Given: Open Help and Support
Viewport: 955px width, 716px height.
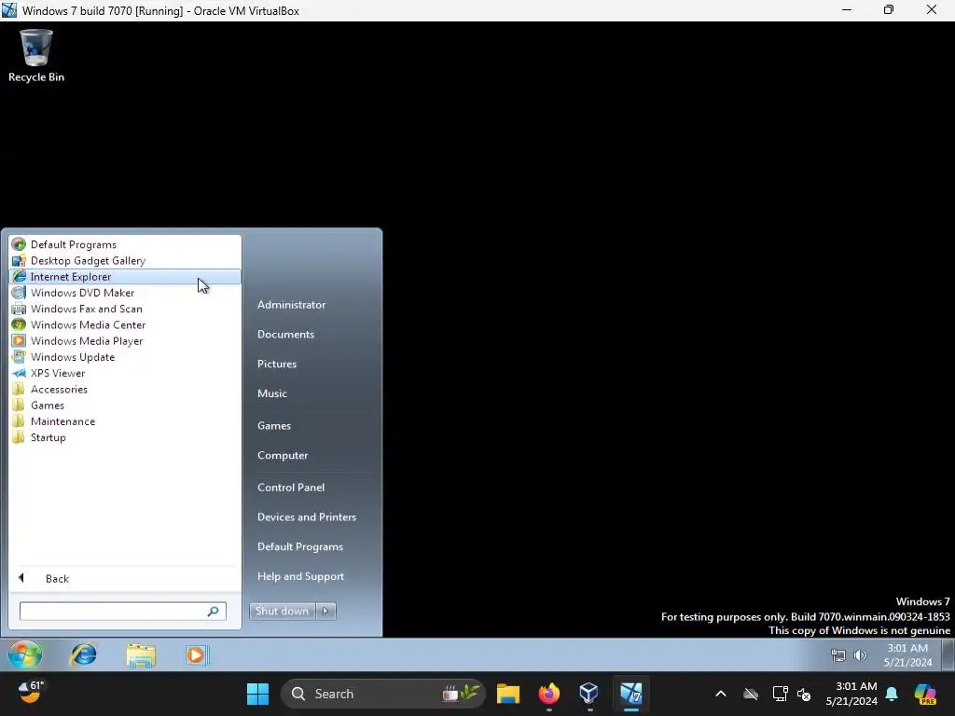Looking at the screenshot, I should (x=300, y=576).
